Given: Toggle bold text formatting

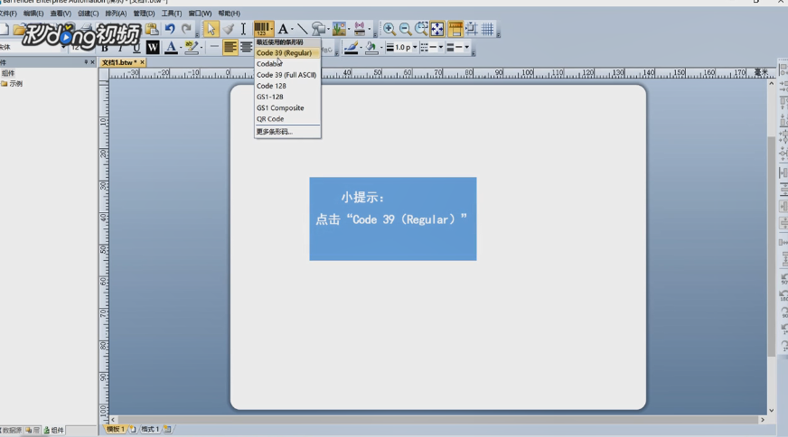Looking at the screenshot, I should click(x=105, y=48).
